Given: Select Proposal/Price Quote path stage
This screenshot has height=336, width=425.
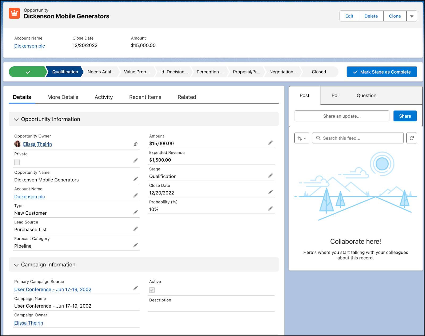Looking at the screenshot, I should point(246,72).
